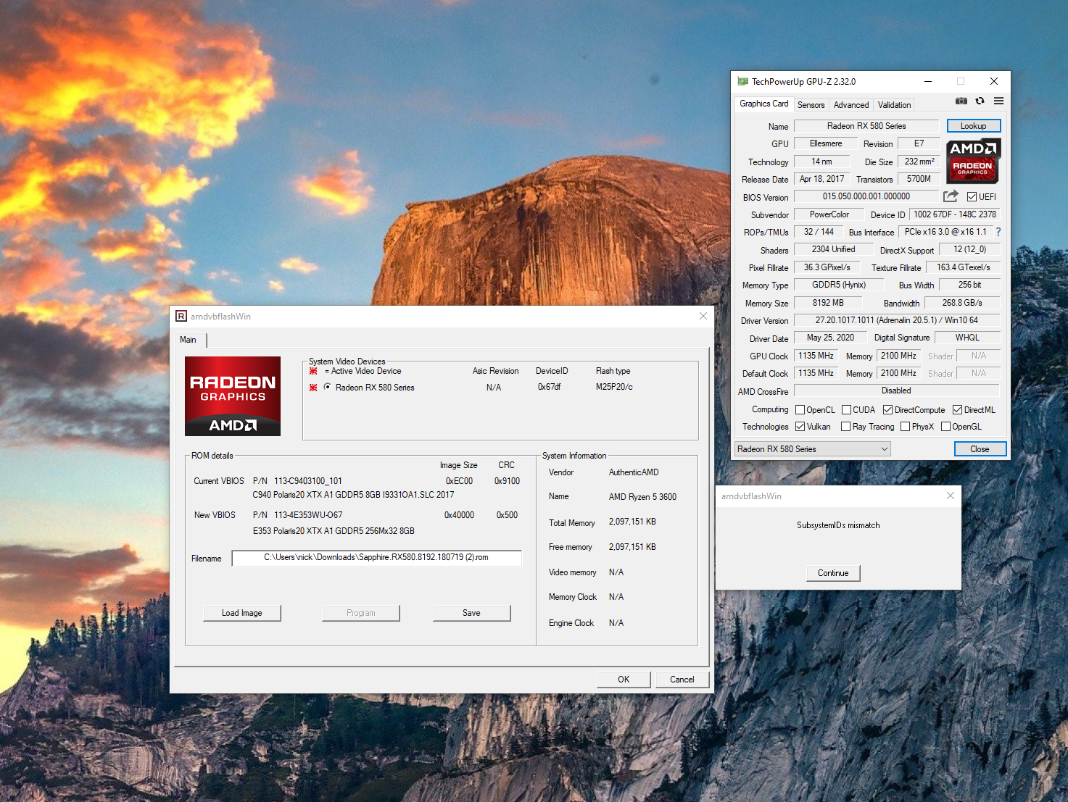
Task: Click the Lookup button
Action: [x=973, y=126]
